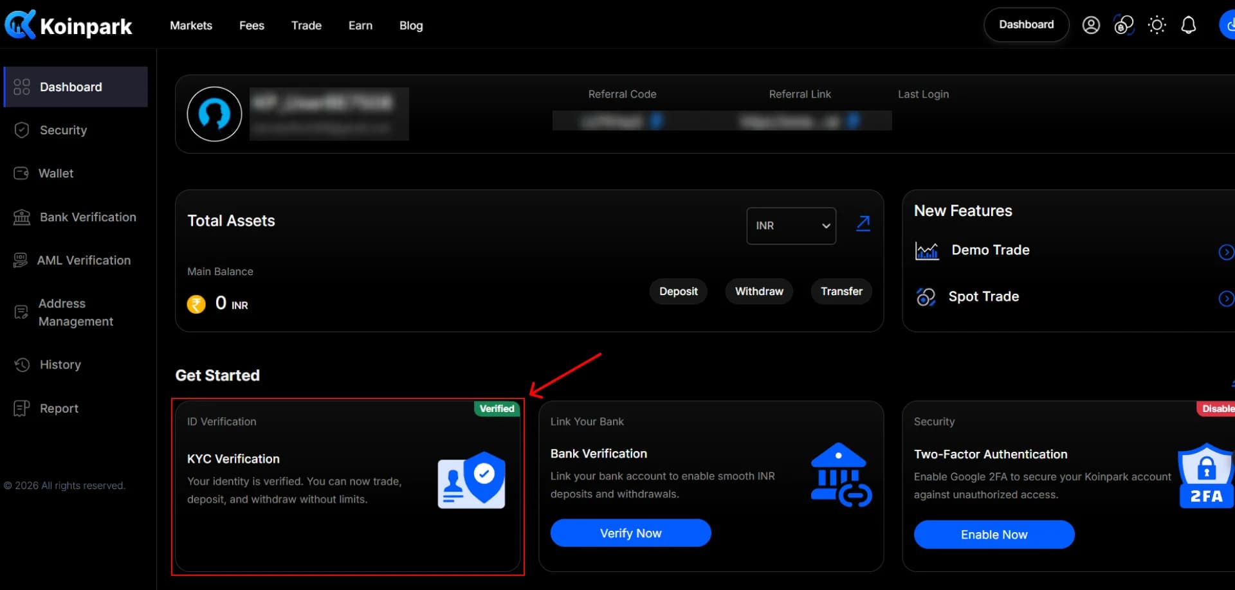The height and width of the screenshot is (590, 1235).
Task: Click Enable Now for two-factor authentication
Action: [x=994, y=534]
